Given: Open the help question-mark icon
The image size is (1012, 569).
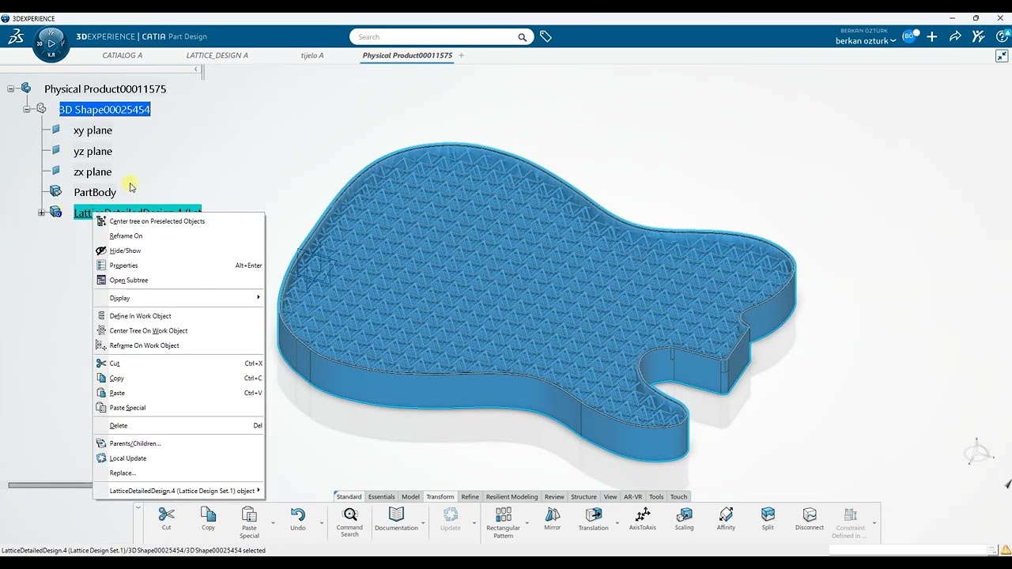Looking at the screenshot, I should [1000, 36].
